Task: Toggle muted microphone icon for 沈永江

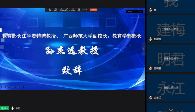Action: tap(150, 98)
